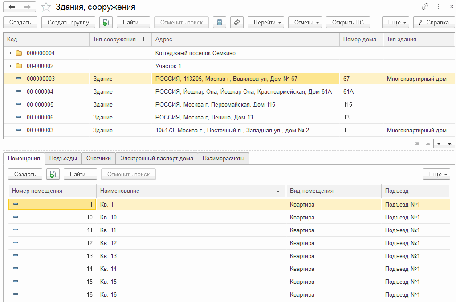Jump to last row of buildings list
The width and height of the screenshot is (456, 302).
point(450,143)
